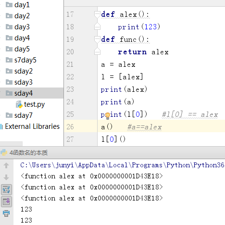Screen dimensions: 225x225
Task: Collapse def func fold marker on line 19
Action: pyautogui.click(x=97, y=39)
